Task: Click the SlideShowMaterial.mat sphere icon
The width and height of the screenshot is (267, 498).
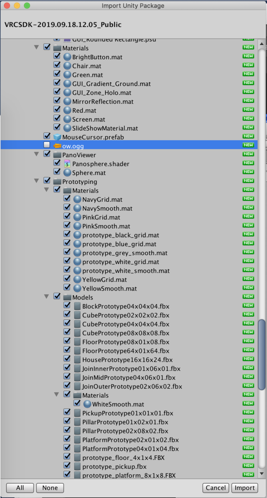Action: coord(67,128)
